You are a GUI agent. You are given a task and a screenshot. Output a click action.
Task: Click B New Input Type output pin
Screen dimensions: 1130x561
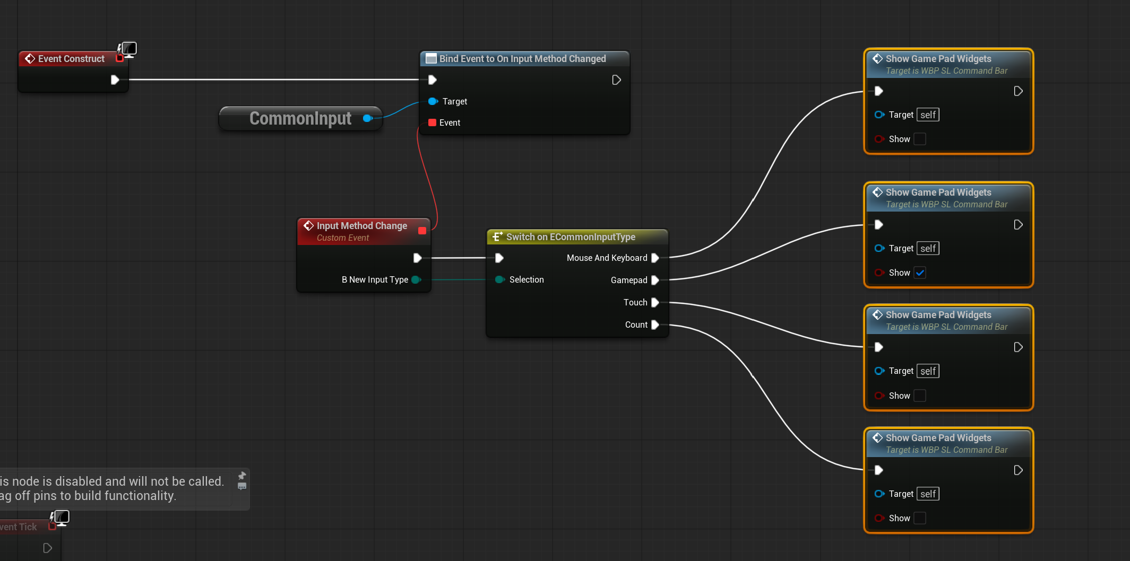pos(416,279)
